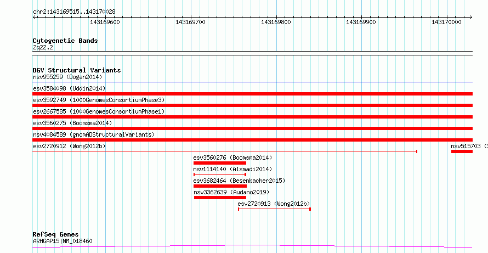Select the RefSeq Genes track title

click(x=56, y=234)
